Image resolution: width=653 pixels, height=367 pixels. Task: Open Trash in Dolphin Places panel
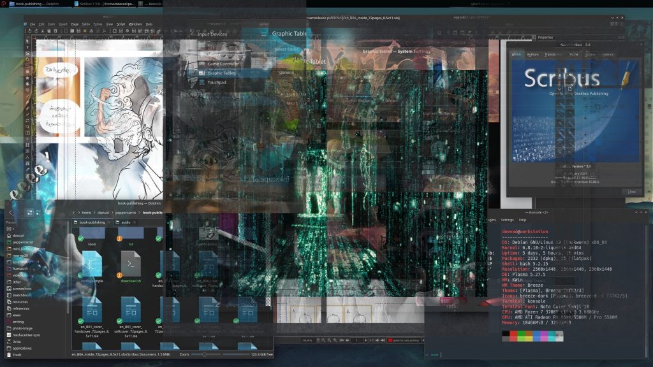[17, 355]
